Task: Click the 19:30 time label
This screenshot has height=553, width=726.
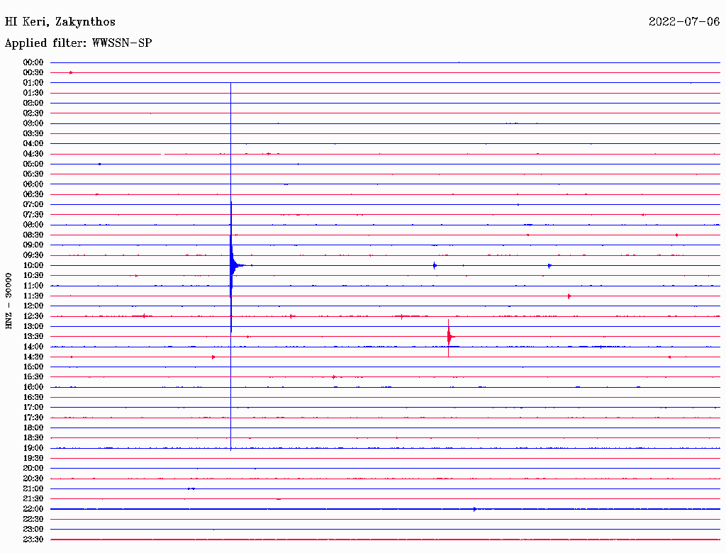Action: 33,459
